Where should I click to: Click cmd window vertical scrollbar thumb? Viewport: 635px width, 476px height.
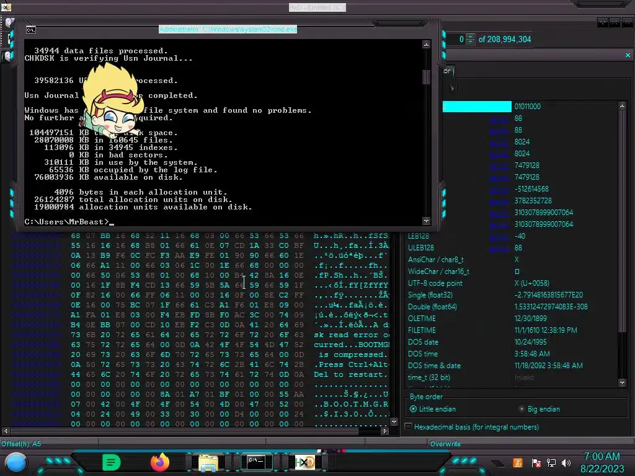pyautogui.click(x=426, y=77)
